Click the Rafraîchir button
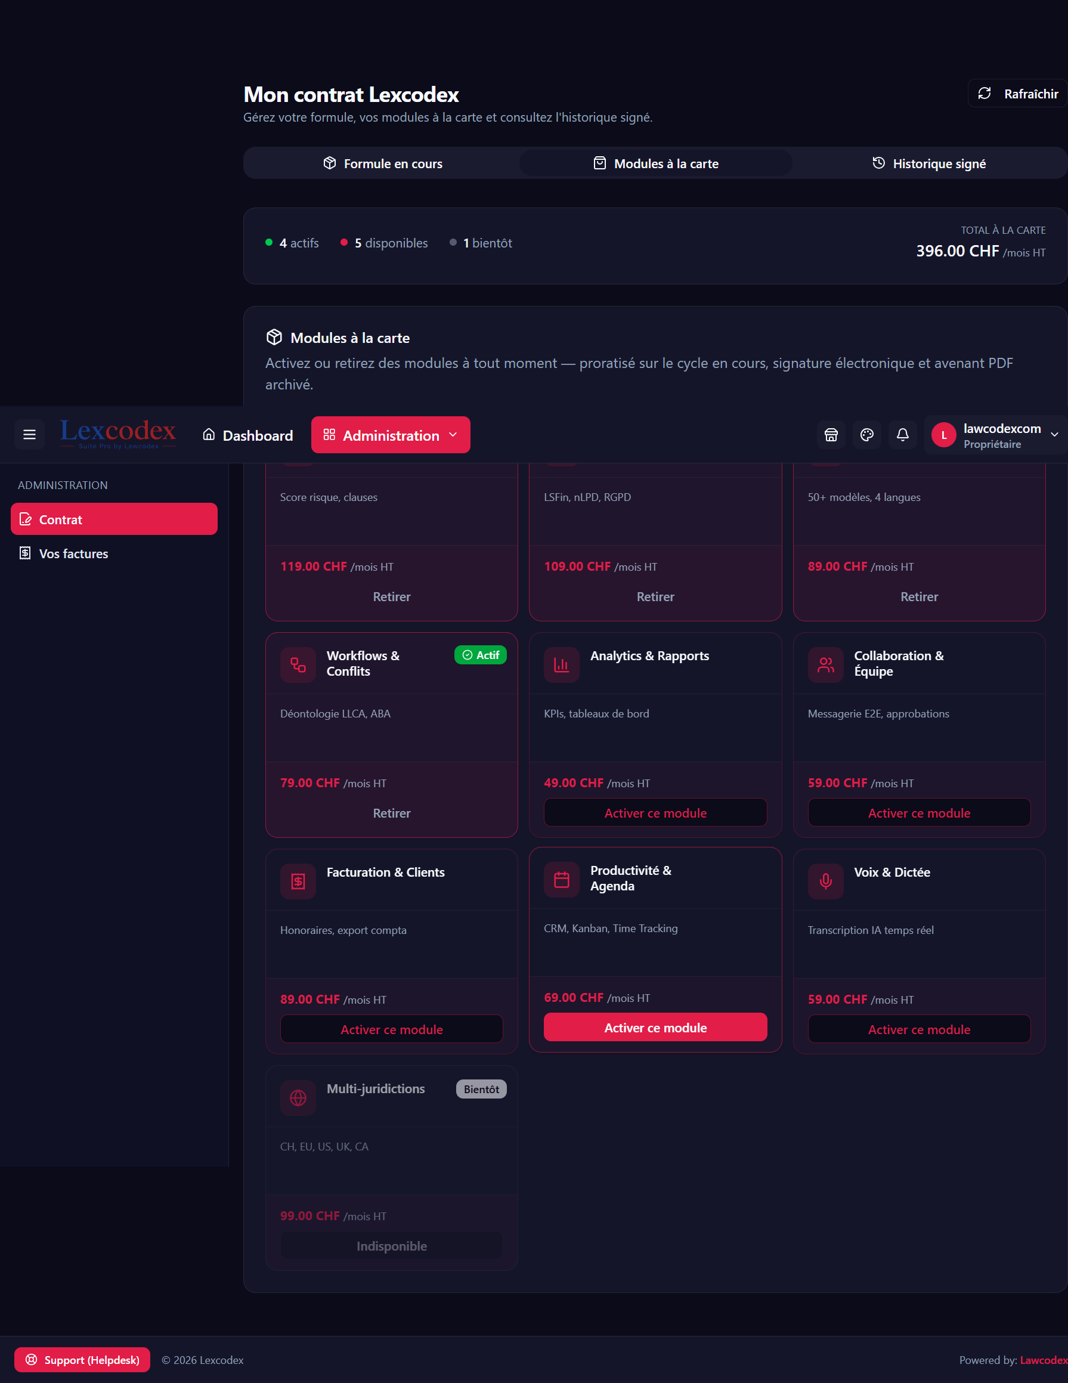 click(1017, 94)
